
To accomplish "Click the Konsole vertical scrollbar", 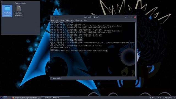I will click(136, 49).
